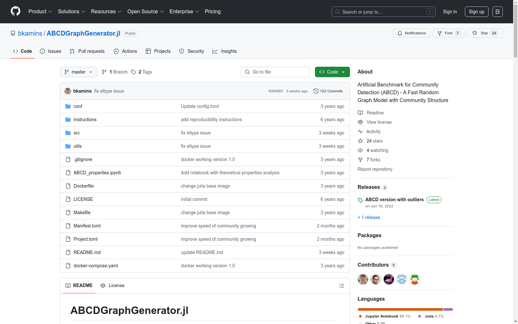
Task: Open the second contributor avatar
Action: [376, 279]
